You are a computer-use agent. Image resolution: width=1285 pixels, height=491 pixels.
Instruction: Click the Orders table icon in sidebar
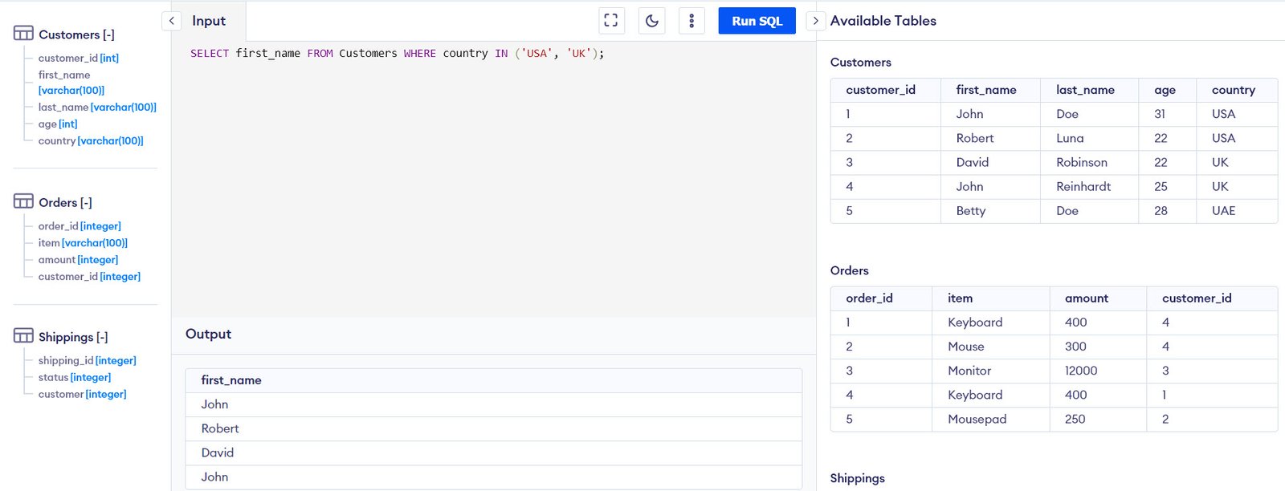(x=23, y=201)
